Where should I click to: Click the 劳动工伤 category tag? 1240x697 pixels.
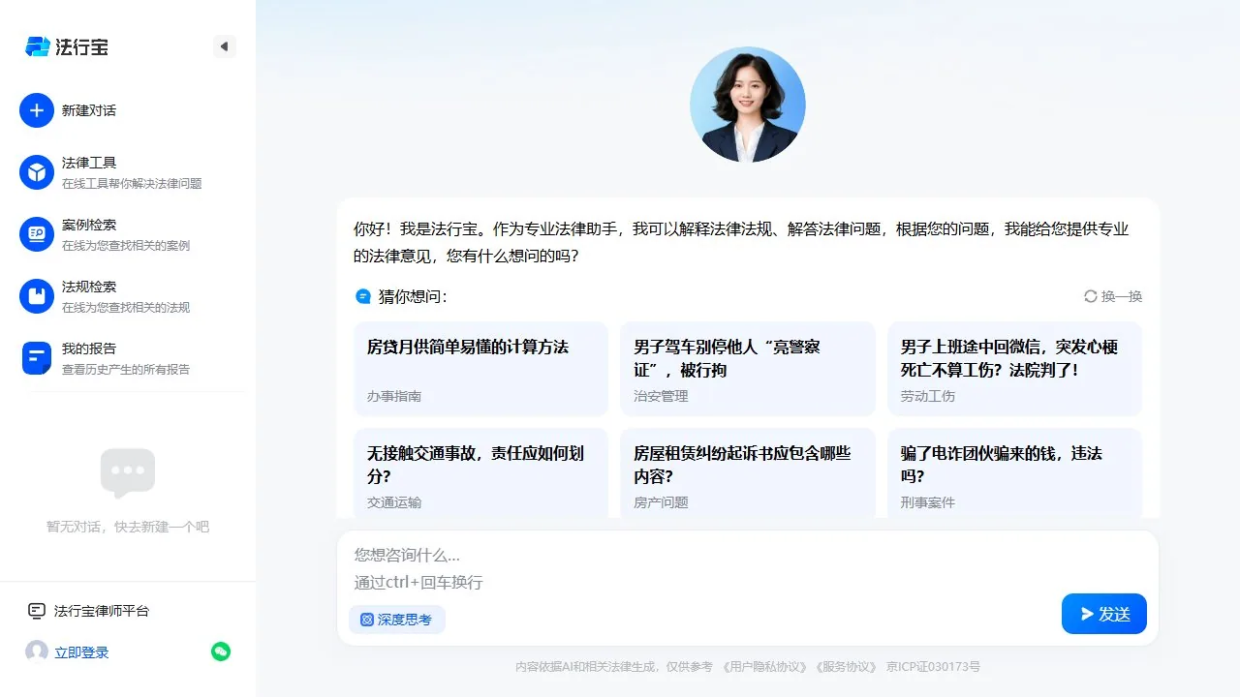tap(928, 396)
